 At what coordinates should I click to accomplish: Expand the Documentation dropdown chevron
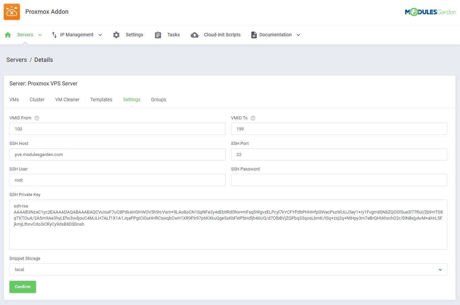pos(298,35)
